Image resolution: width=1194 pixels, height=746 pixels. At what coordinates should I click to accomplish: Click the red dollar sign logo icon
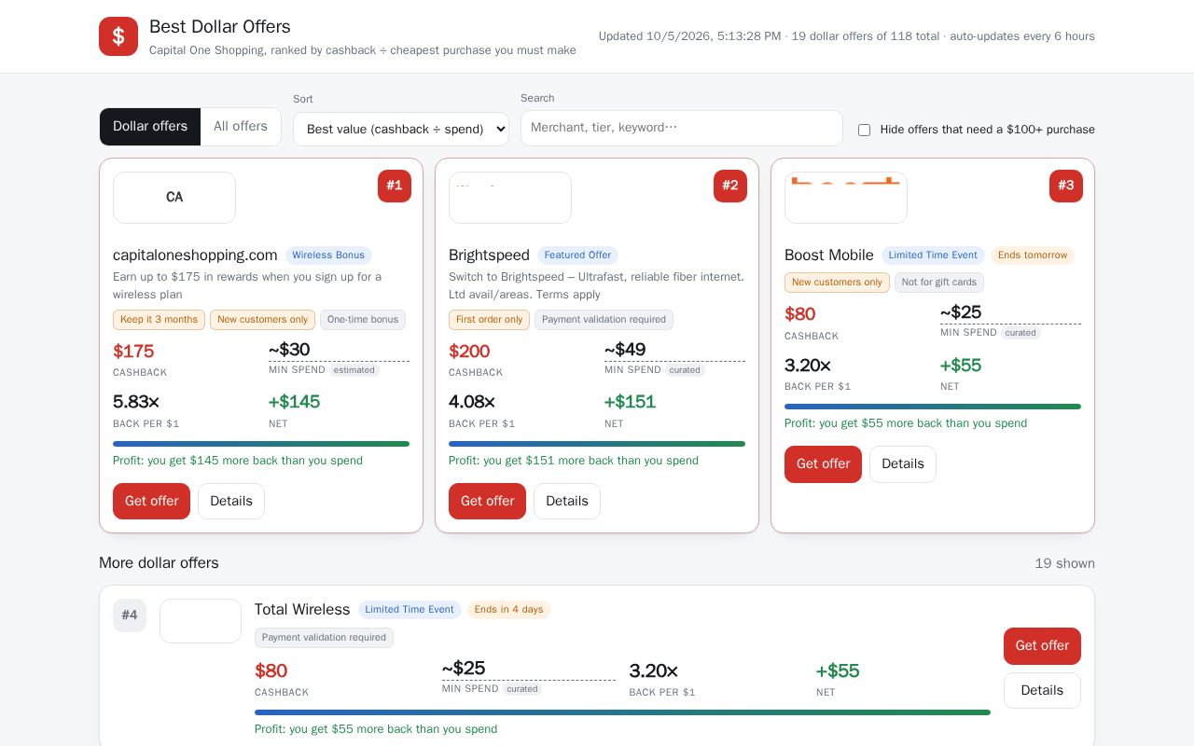pyautogui.click(x=118, y=36)
